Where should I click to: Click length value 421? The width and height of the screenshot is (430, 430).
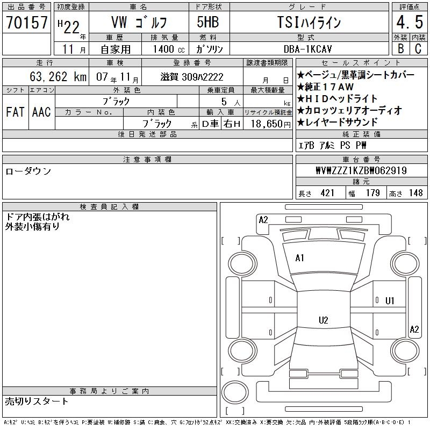click(x=328, y=193)
